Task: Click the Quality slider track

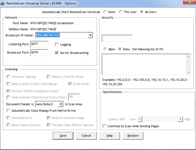Action: (160, 119)
